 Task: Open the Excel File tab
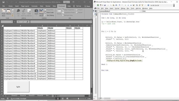click(x=4, y=6)
